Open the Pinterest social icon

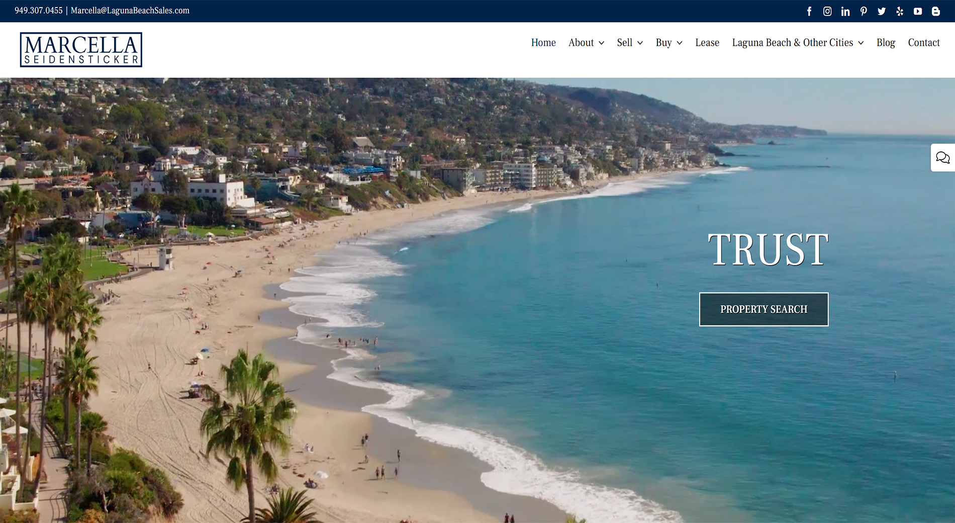point(864,11)
